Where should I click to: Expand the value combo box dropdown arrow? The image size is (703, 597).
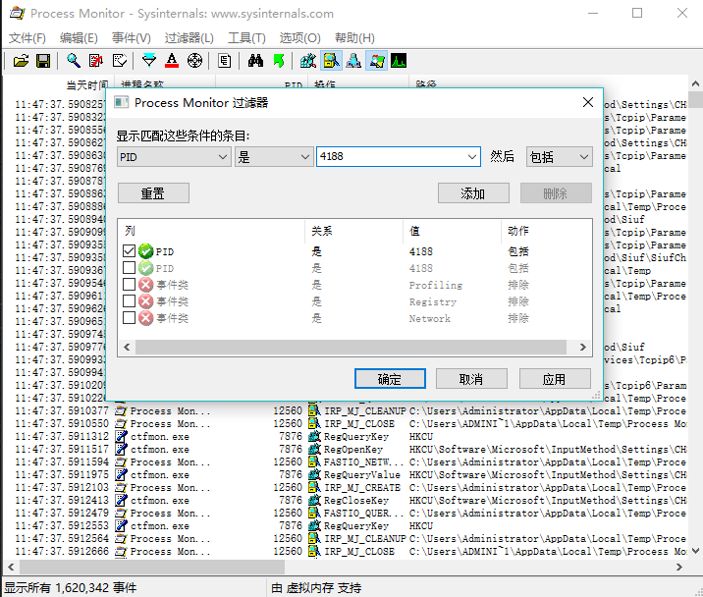point(472,157)
